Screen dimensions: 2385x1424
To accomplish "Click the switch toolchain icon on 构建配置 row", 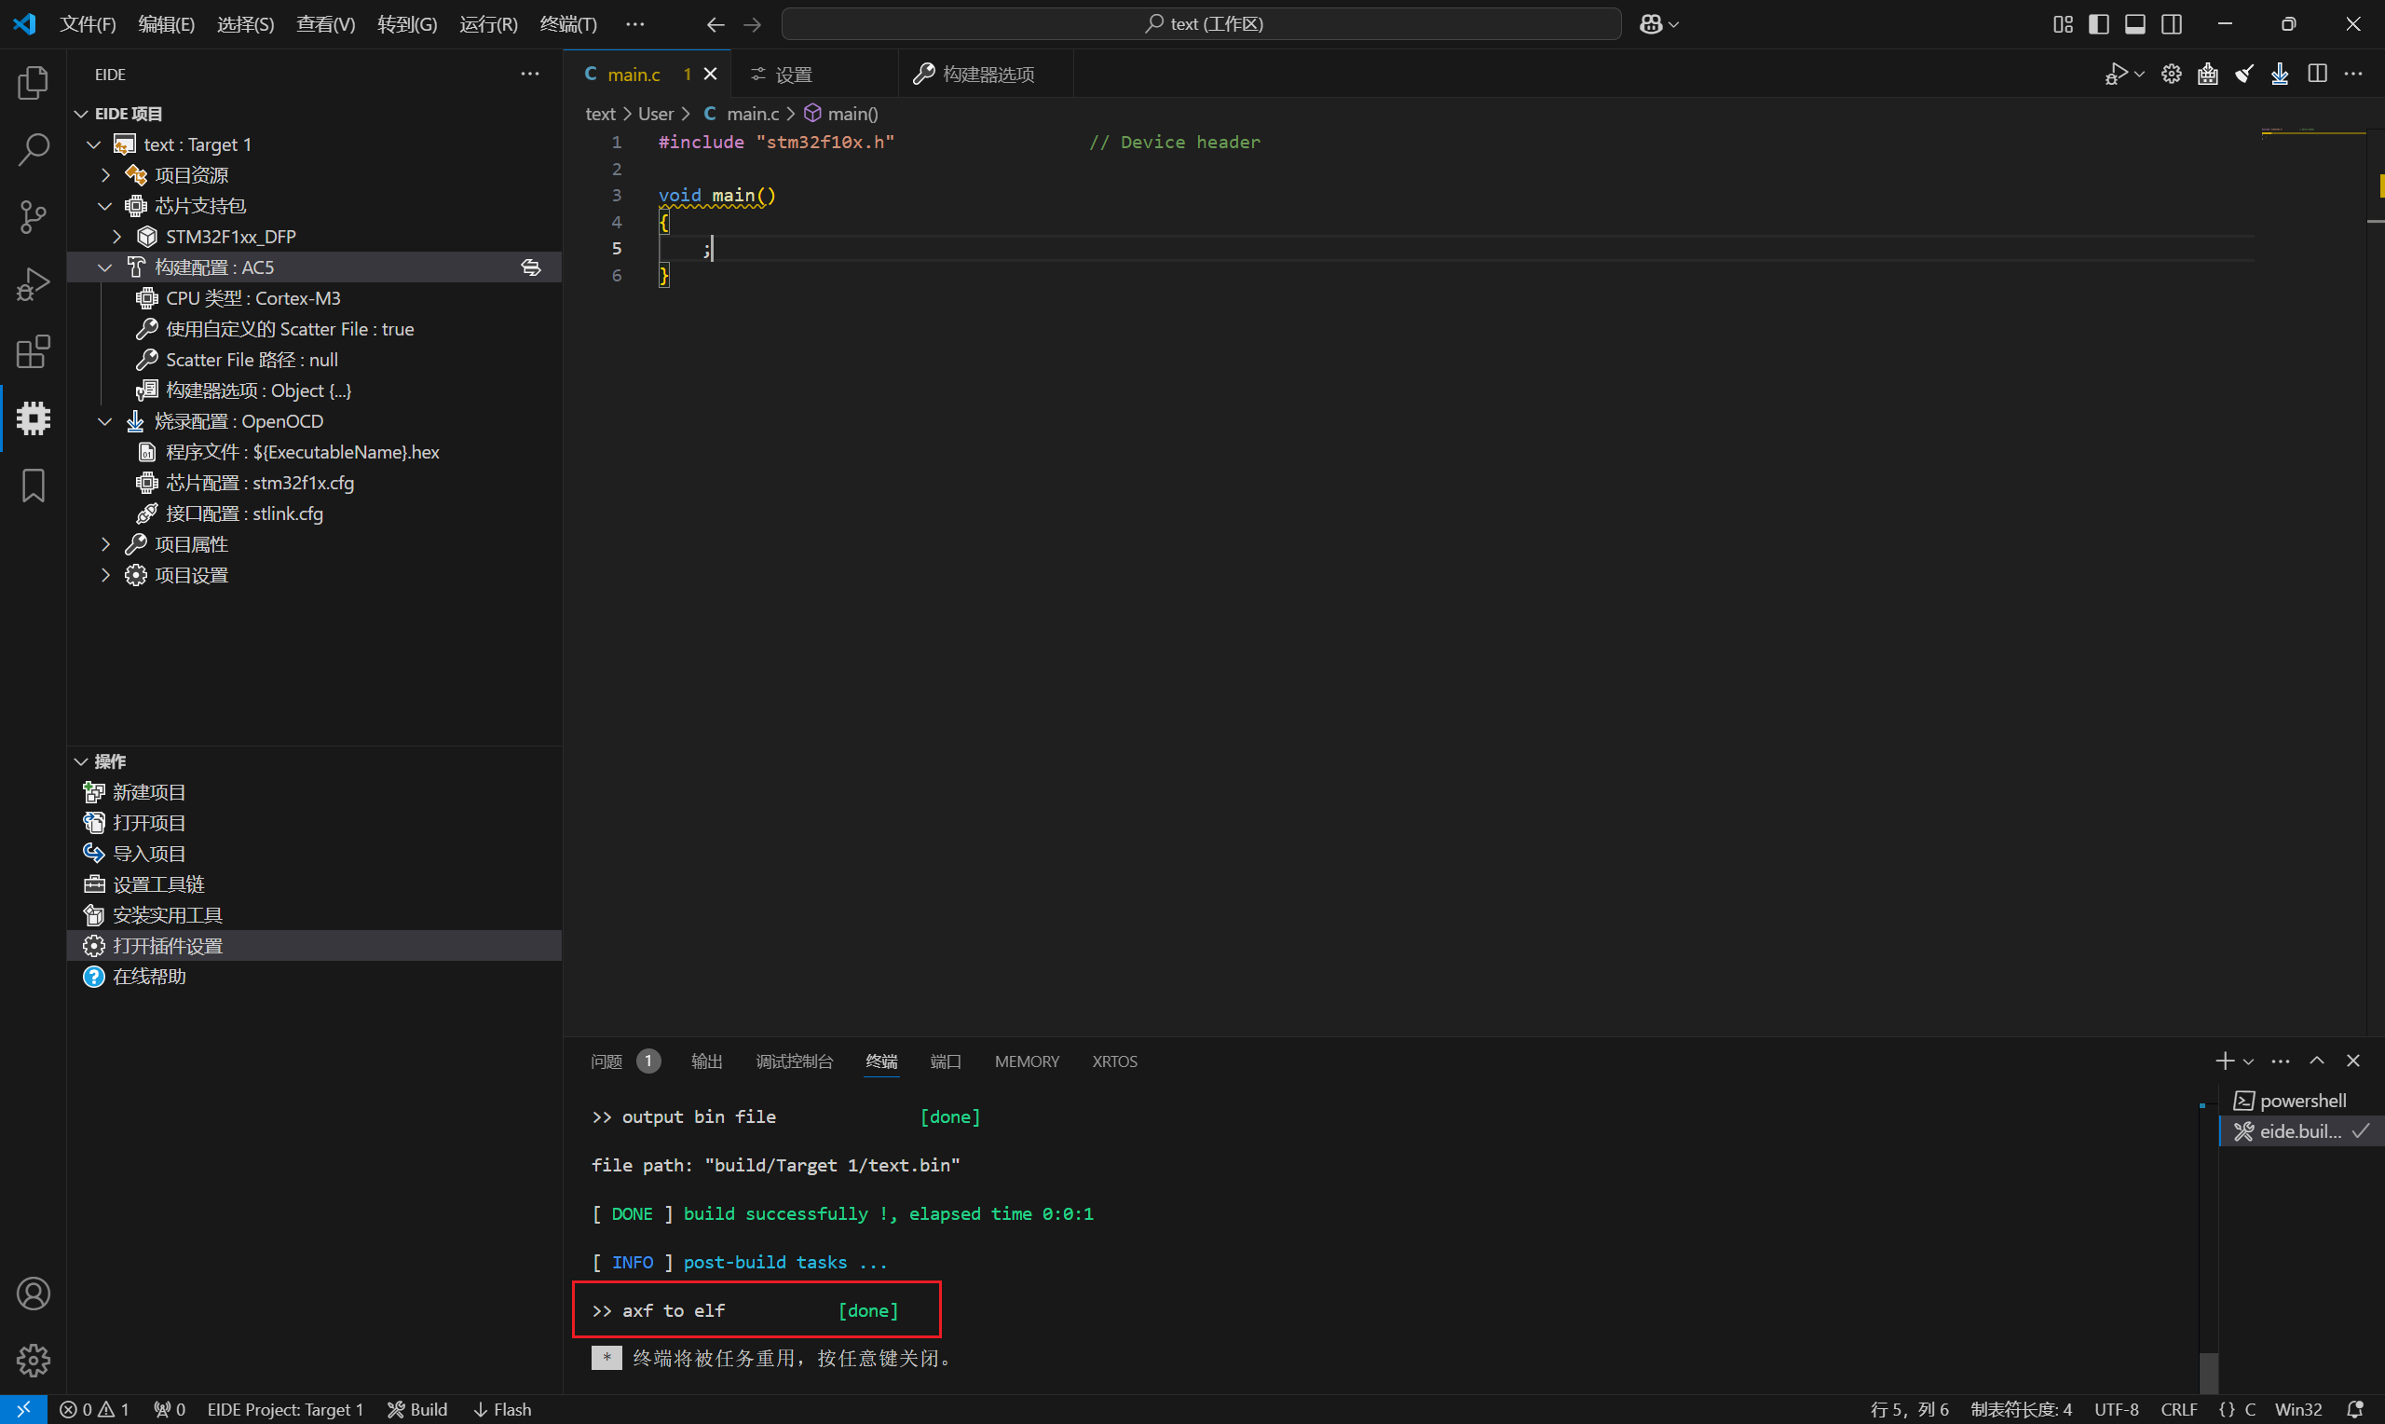I will click(530, 267).
